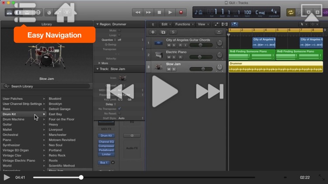Collapse the Region: Drummer disclosure triangle
This screenshot has height=184, width=328.
[x=97, y=24]
